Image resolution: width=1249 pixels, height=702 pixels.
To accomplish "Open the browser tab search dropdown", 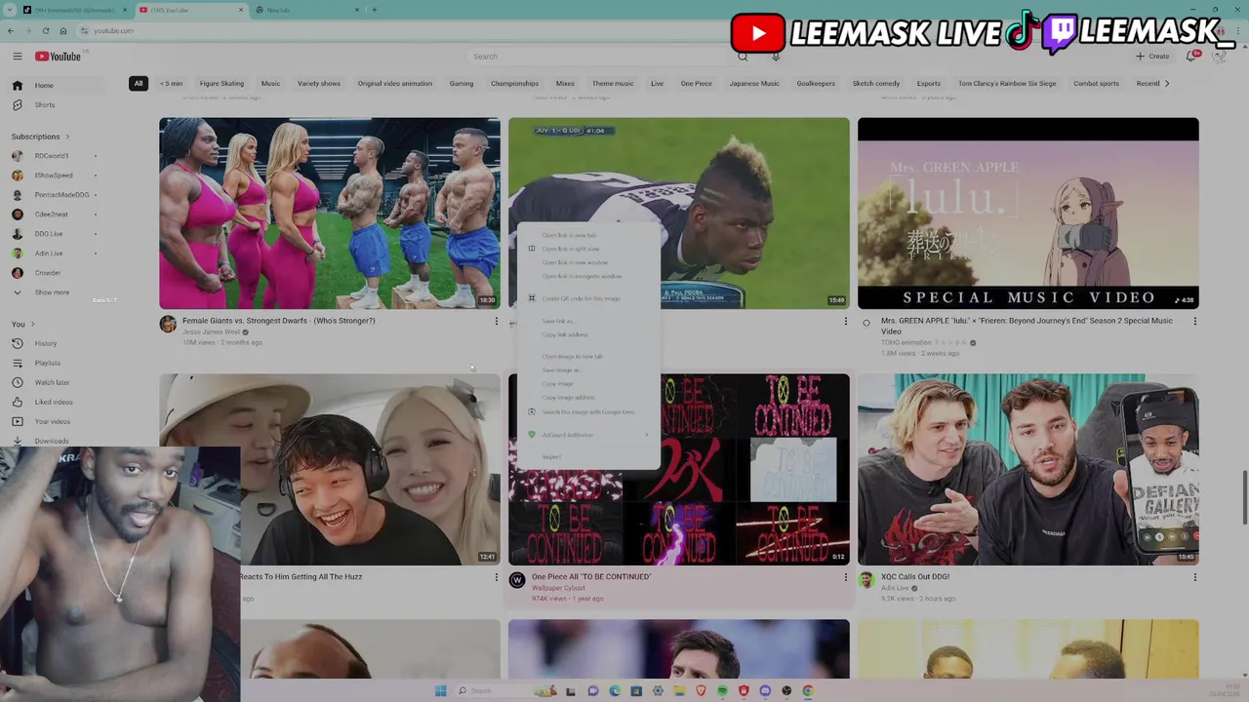I will tap(11, 10).
